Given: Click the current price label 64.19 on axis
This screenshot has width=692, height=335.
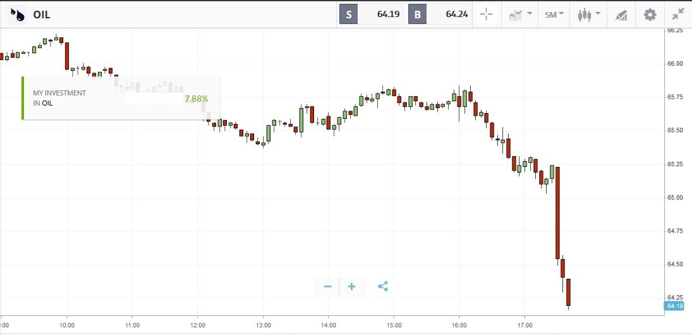Looking at the screenshot, I should 675,306.
